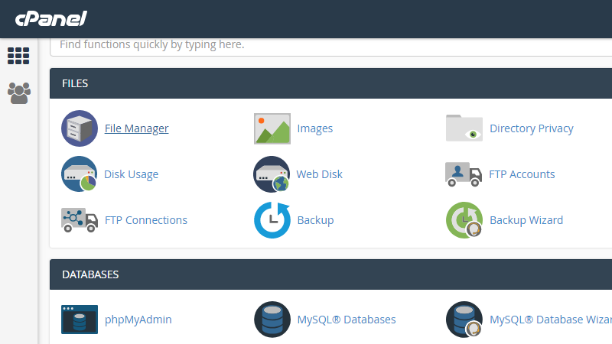The width and height of the screenshot is (612, 344).
Task: Click the FTP Connections truck icon
Action: (80, 220)
